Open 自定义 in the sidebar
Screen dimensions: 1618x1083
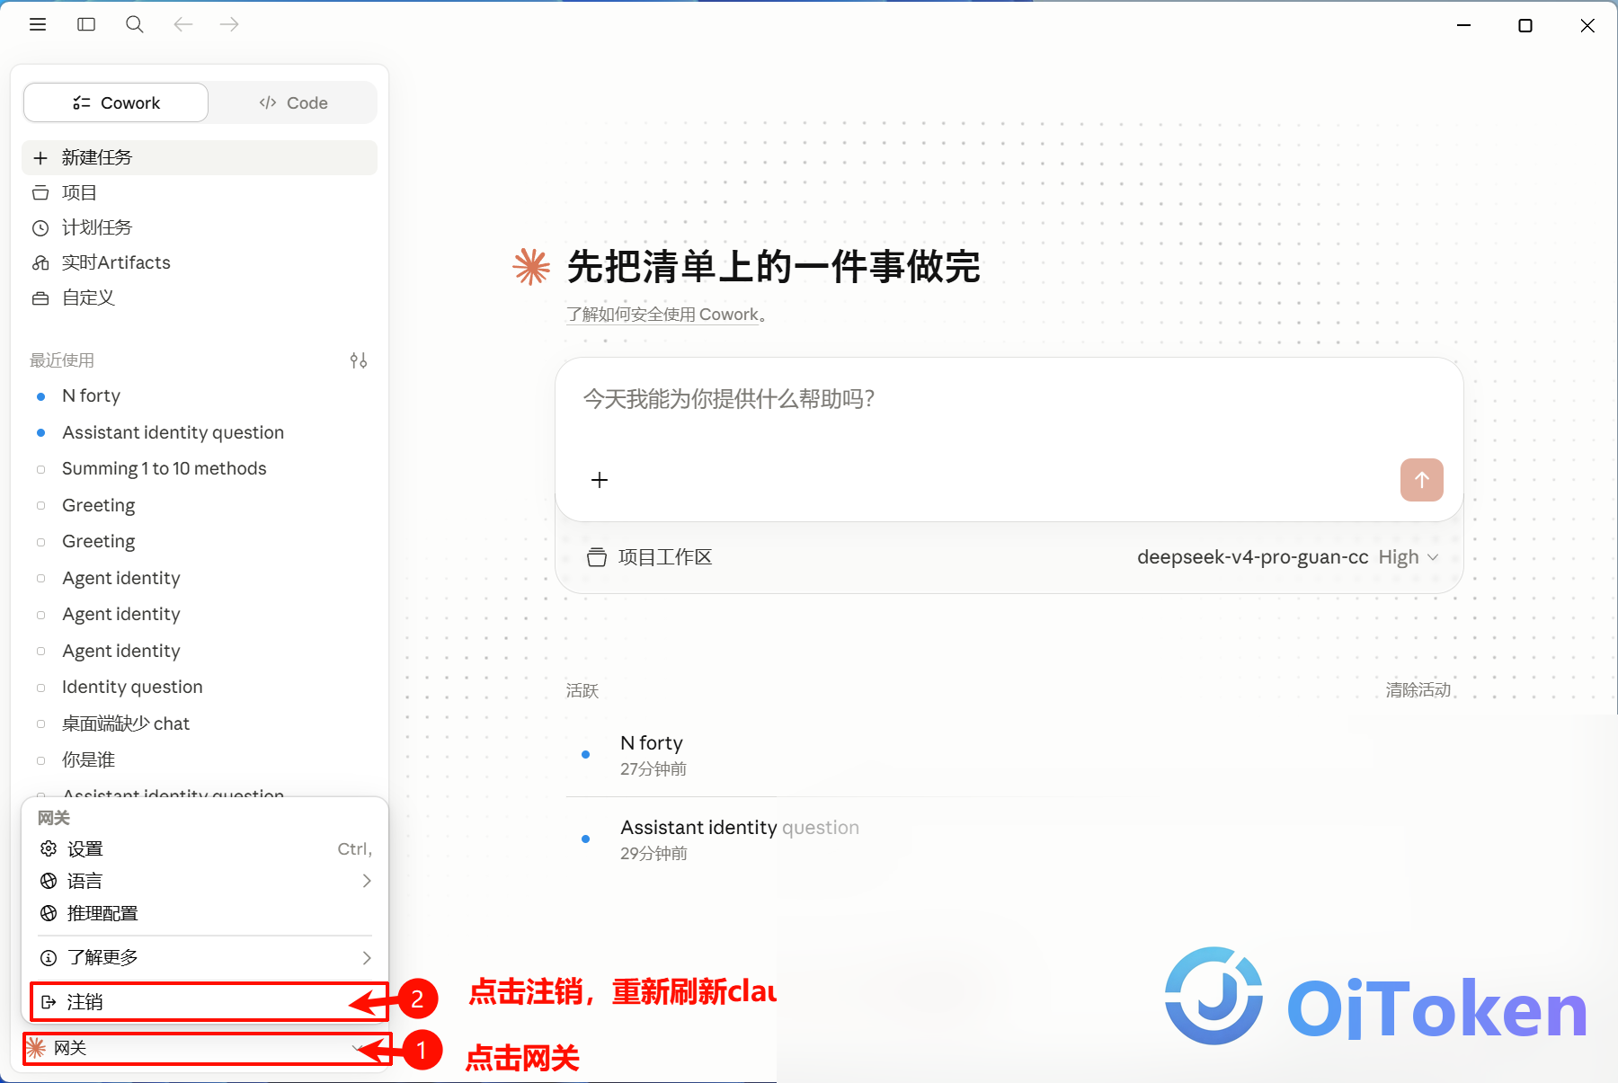[x=200, y=297]
